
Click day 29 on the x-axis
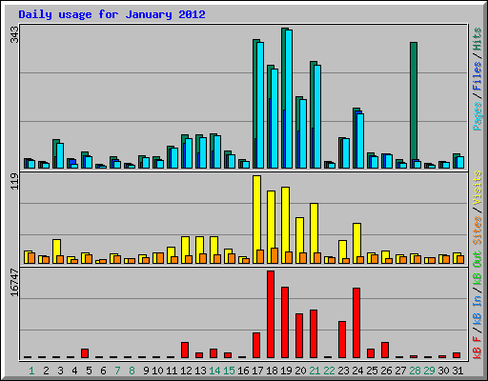429,371
